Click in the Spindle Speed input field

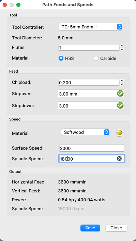(92, 158)
